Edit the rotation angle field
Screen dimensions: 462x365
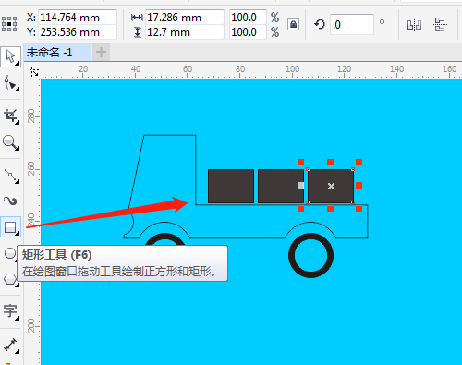[352, 24]
